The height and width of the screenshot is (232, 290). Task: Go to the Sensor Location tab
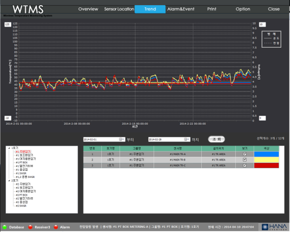(x=119, y=9)
